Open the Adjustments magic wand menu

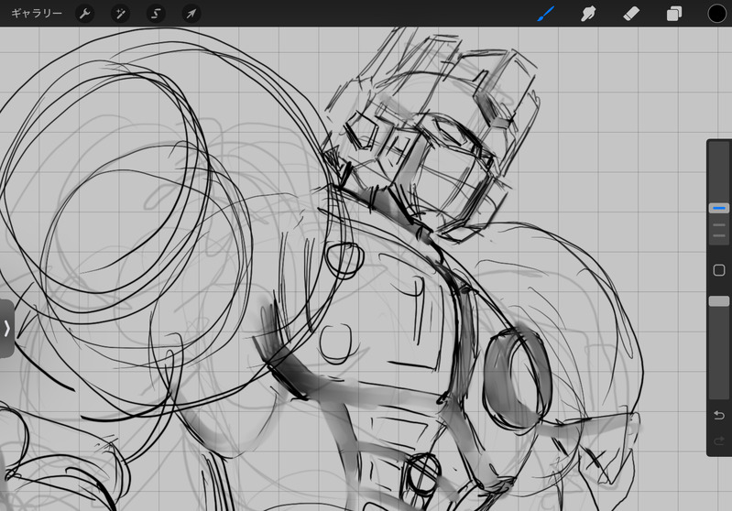pos(120,14)
